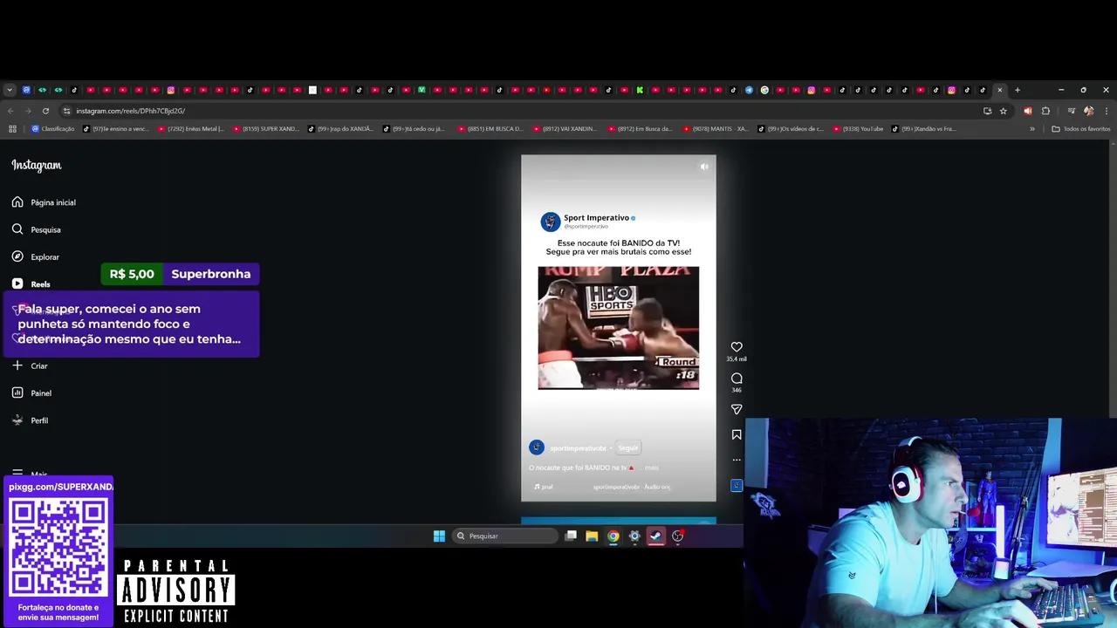This screenshot has width=1117, height=628.
Task: Open Chrome apps grid icon
Action: (12, 129)
